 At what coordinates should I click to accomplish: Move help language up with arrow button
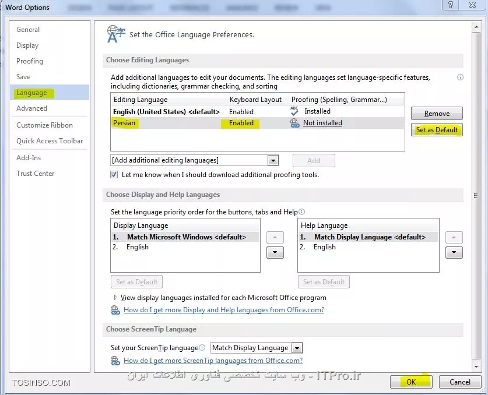click(454, 237)
